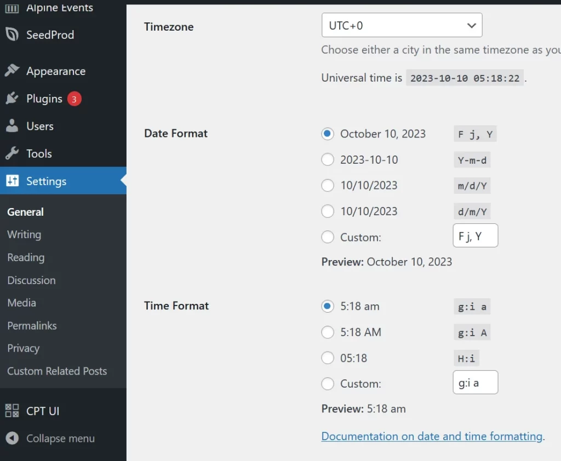Click the Alpine Events icon
This screenshot has width=561, height=461.
(x=12, y=8)
